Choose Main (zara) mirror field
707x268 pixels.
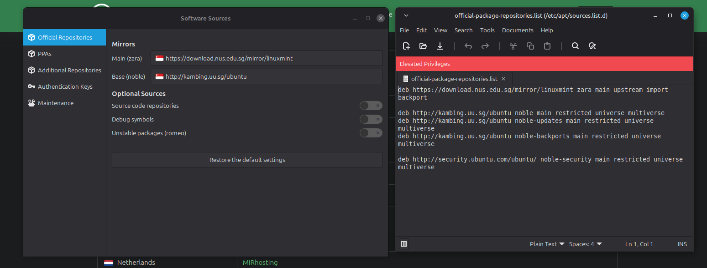[267, 58]
